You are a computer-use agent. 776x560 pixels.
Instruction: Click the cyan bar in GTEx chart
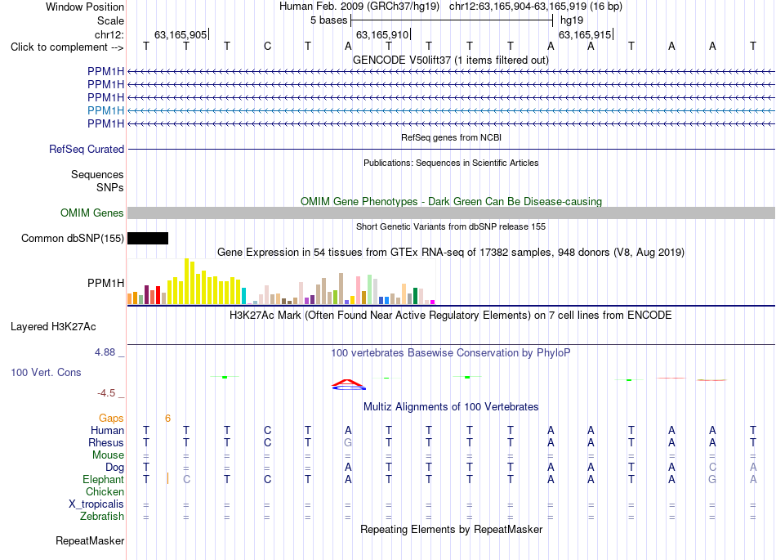(x=243, y=296)
